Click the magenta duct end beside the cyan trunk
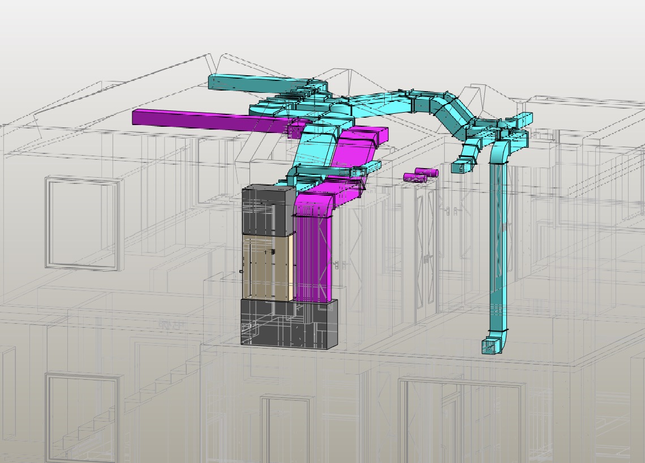 pos(368,136)
